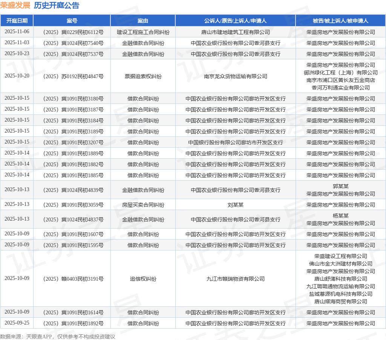
Task: Click 中国银行股份有限公司廊坊市开发区支行 cell
Action: 235,142
